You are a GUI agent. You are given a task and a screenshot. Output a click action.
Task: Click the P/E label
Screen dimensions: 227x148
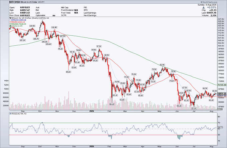[85, 8]
